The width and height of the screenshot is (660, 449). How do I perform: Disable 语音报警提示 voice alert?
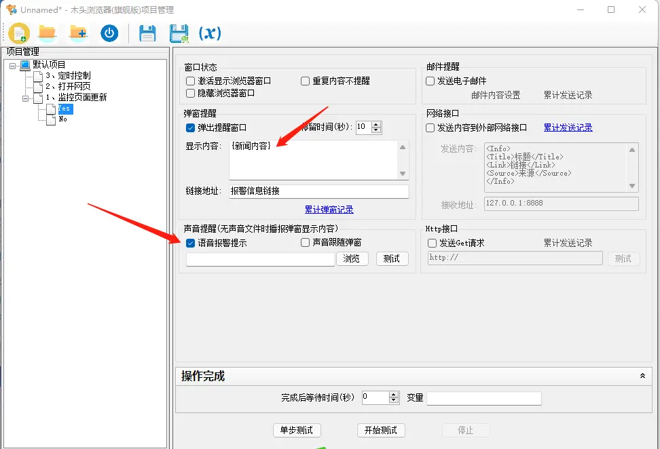coord(190,243)
